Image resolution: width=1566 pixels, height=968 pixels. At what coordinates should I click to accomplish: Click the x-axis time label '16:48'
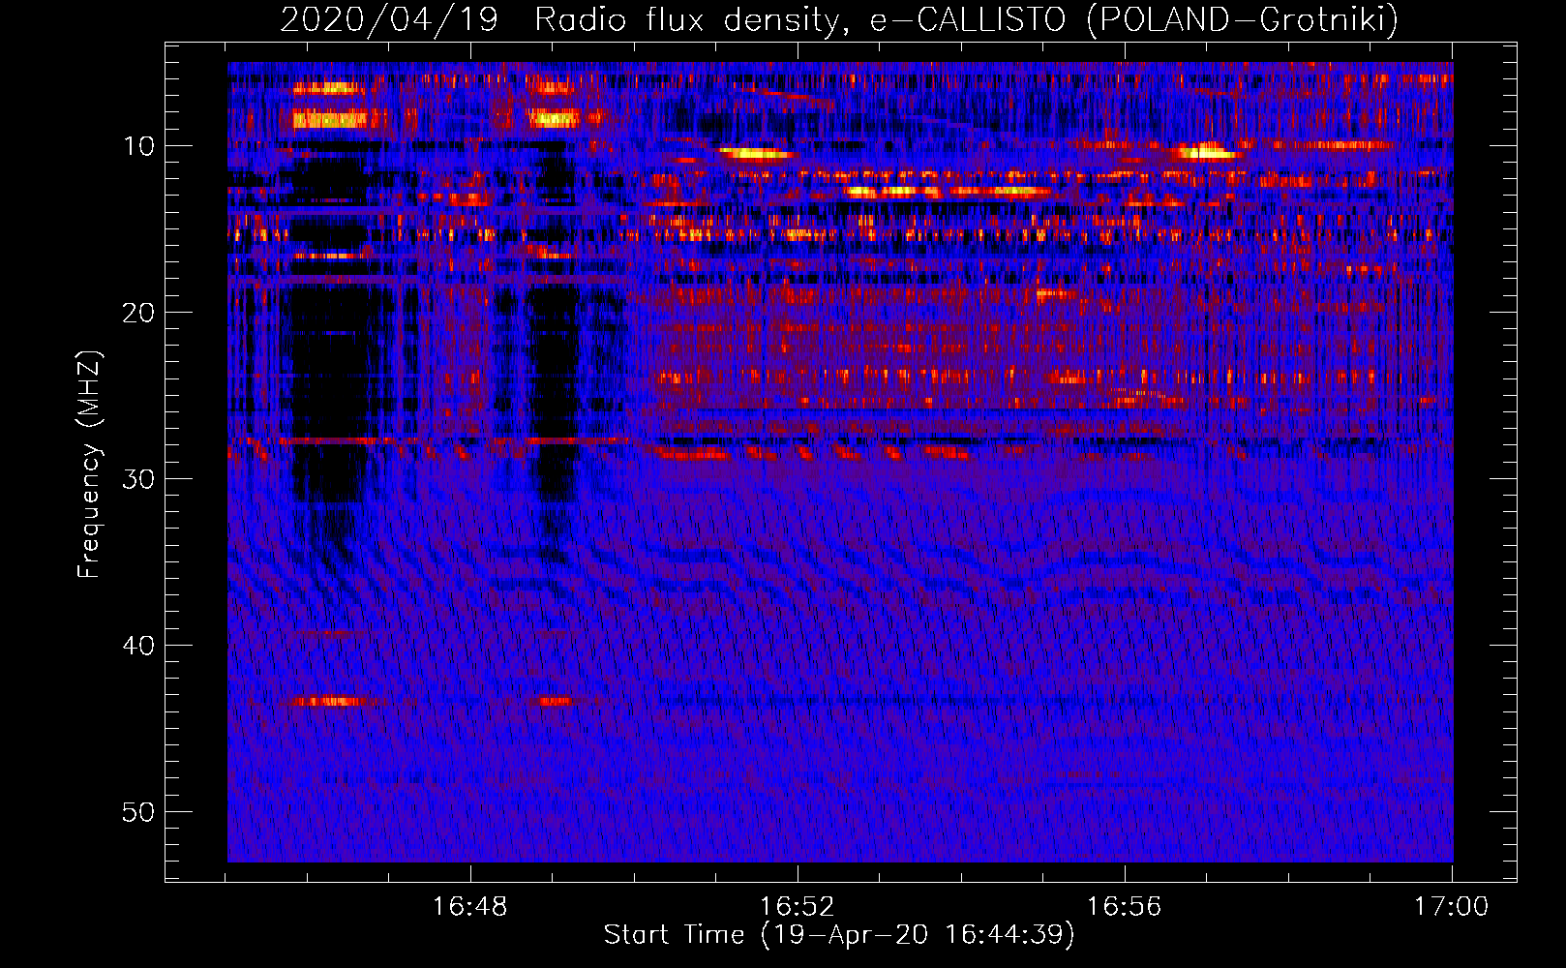click(469, 907)
